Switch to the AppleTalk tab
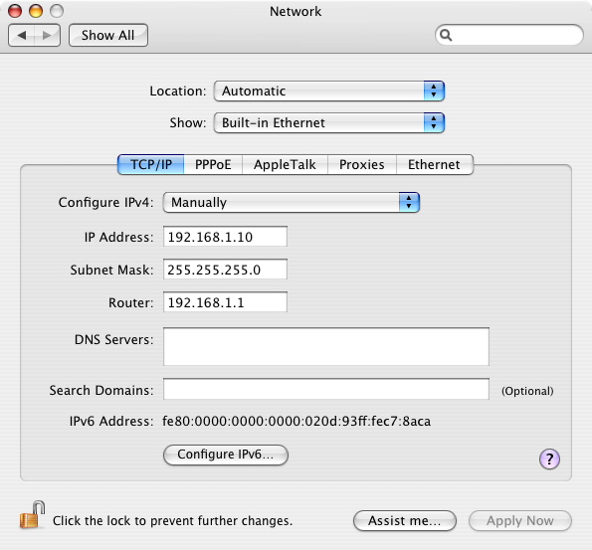592x550 pixels. click(x=285, y=164)
